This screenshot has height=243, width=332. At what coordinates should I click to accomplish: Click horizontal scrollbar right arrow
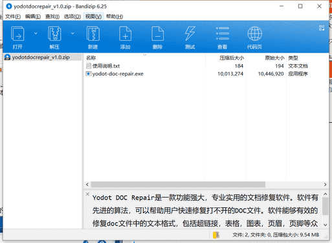[325, 185]
